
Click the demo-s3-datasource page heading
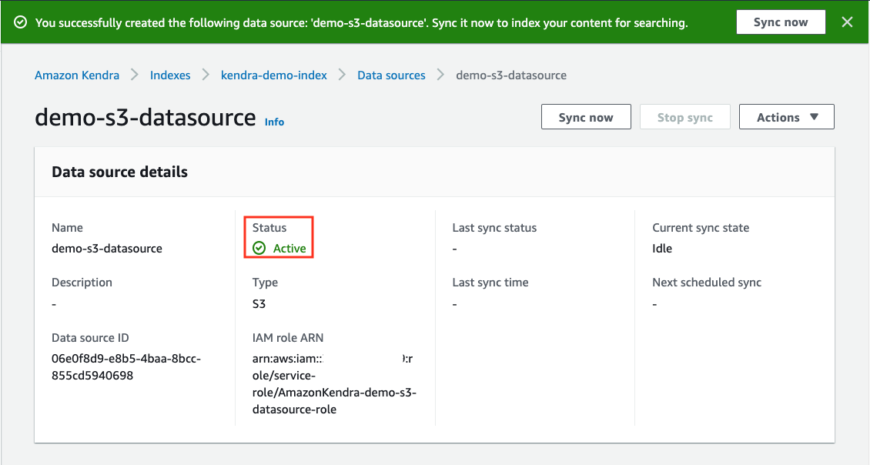click(x=146, y=118)
